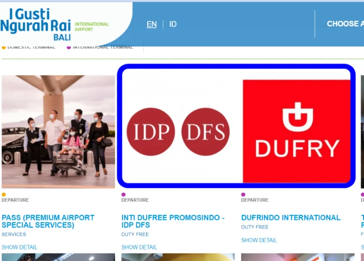Switch language to EN
This screenshot has width=364, height=261.
[152, 24]
